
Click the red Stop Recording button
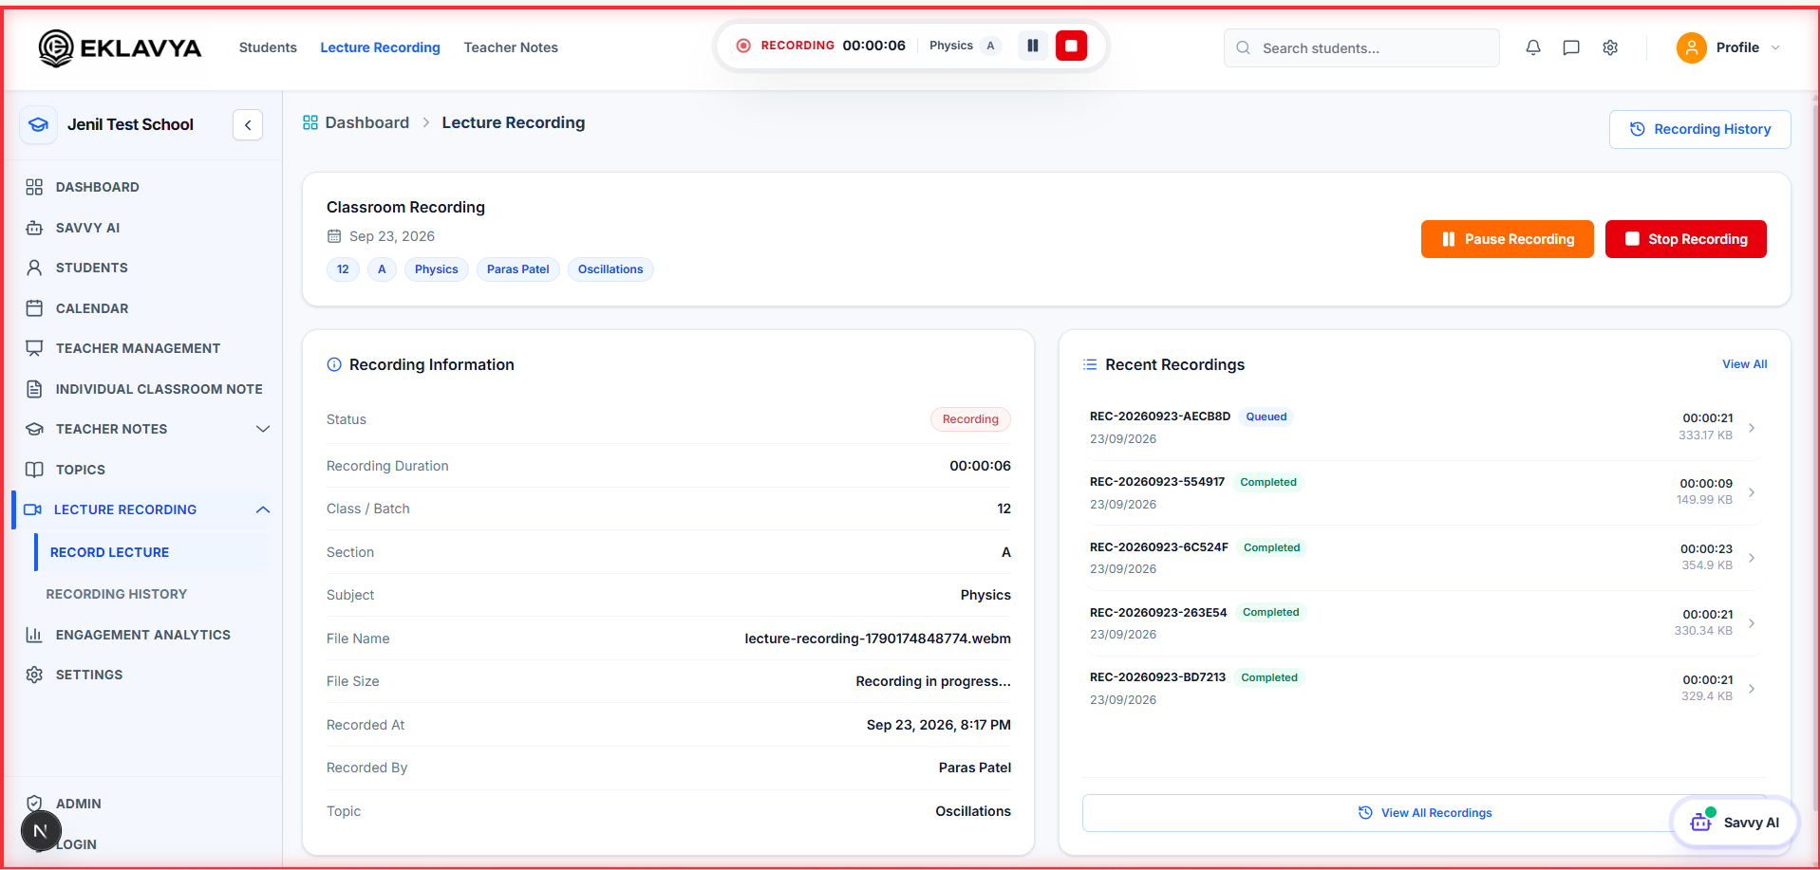tap(1685, 239)
